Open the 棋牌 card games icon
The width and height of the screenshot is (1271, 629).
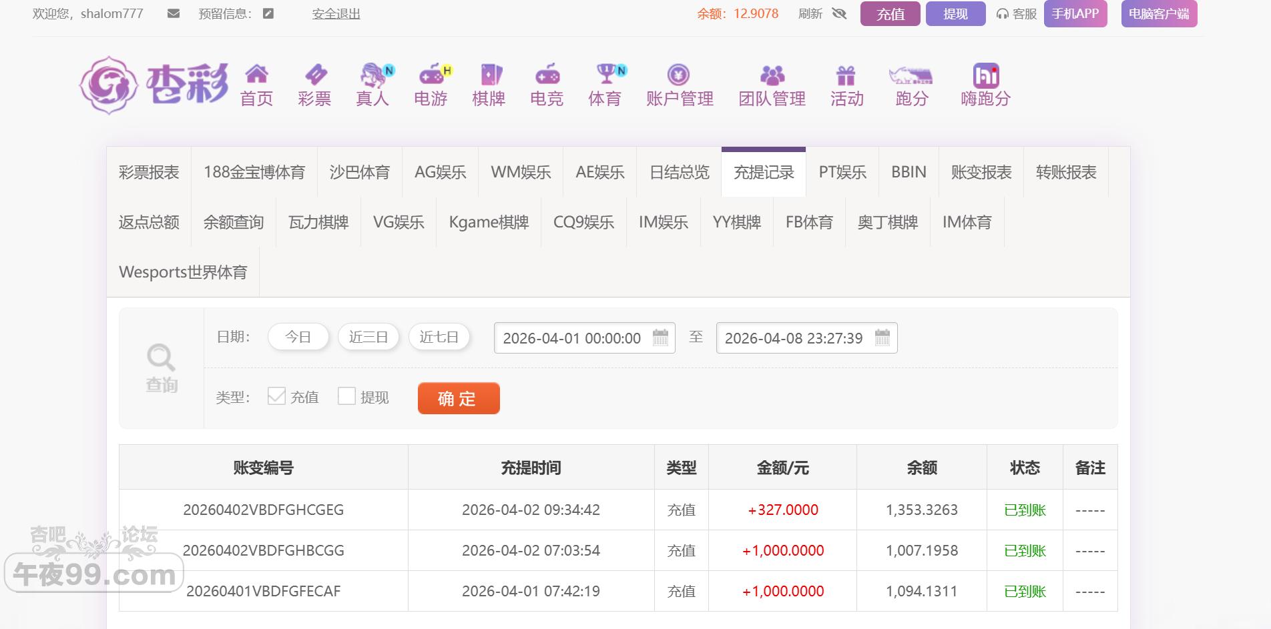[x=491, y=74]
